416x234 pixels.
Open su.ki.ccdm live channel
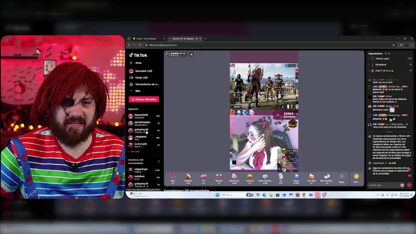click(x=144, y=145)
